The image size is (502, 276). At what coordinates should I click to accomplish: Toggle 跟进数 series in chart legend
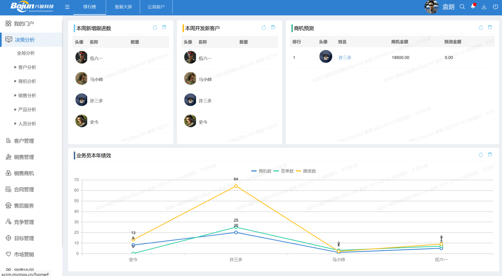(306, 171)
